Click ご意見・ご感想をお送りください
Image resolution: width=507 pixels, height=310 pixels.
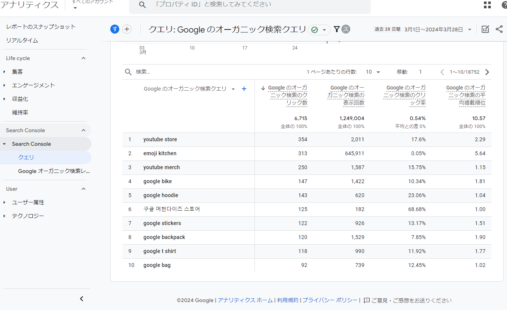click(x=411, y=301)
